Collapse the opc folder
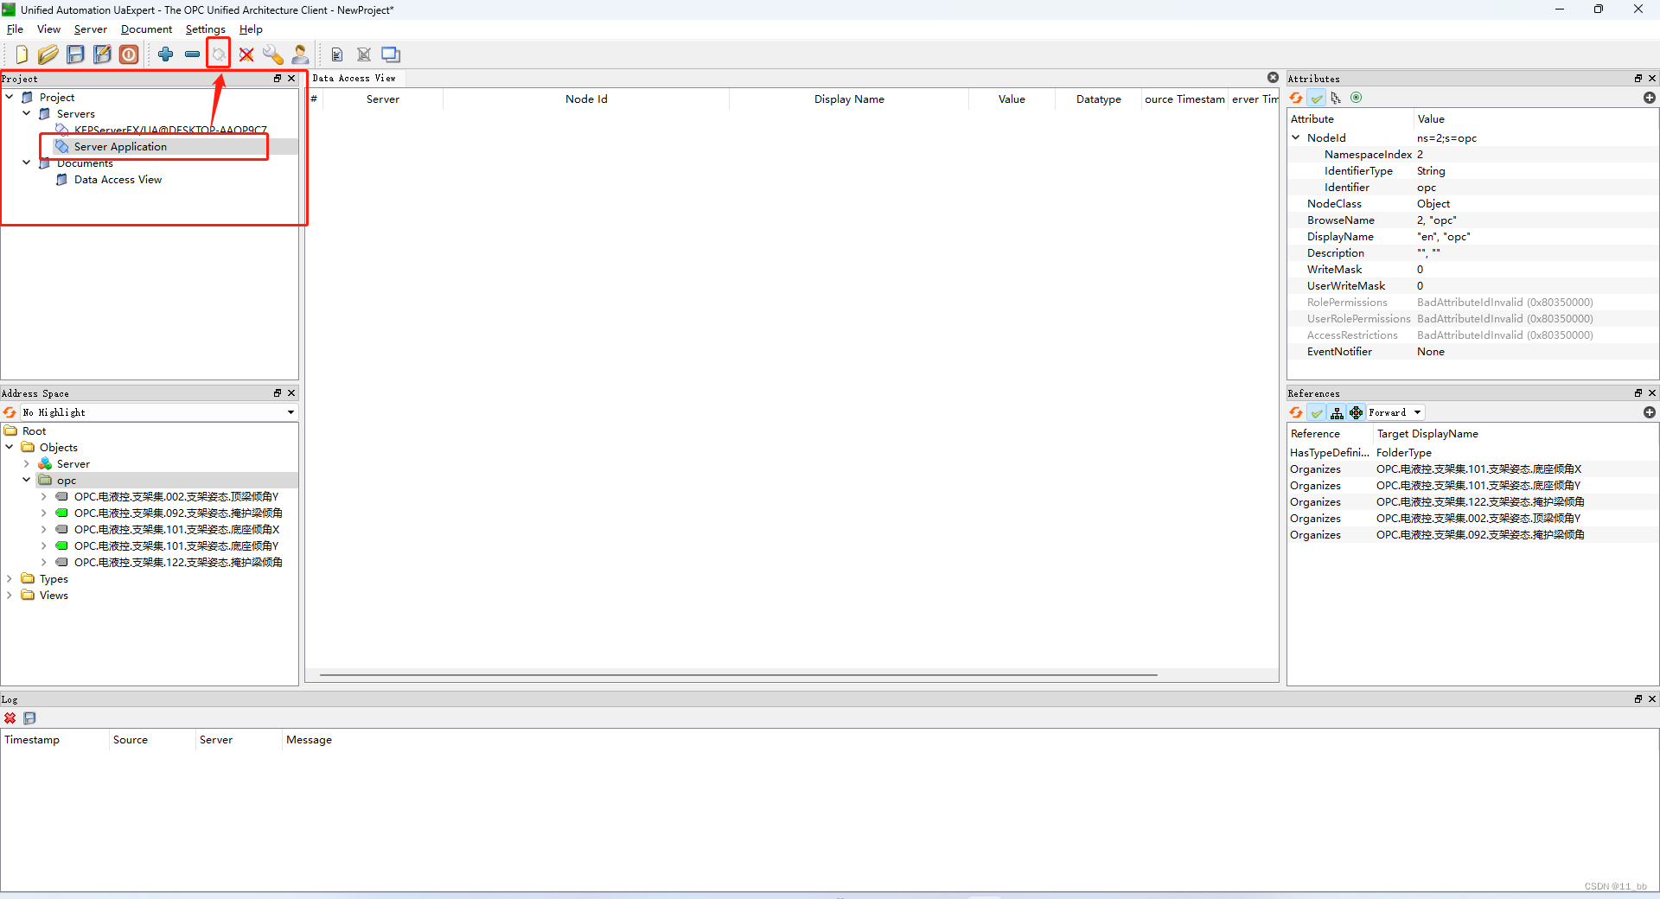Viewport: 1660px width, 899px height. click(27, 480)
